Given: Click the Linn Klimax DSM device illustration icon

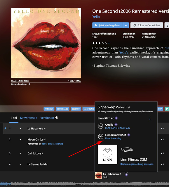Looking at the screenshot, I should click(127, 149).
